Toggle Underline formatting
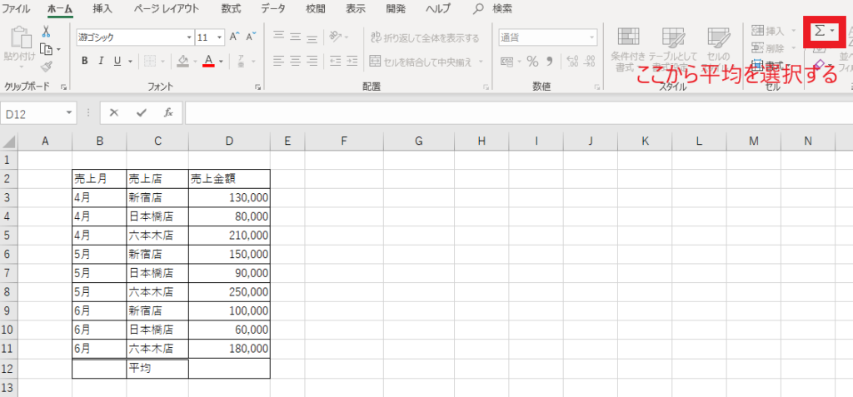Viewport: 853px width, 397px height. pyautogui.click(x=117, y=61)
